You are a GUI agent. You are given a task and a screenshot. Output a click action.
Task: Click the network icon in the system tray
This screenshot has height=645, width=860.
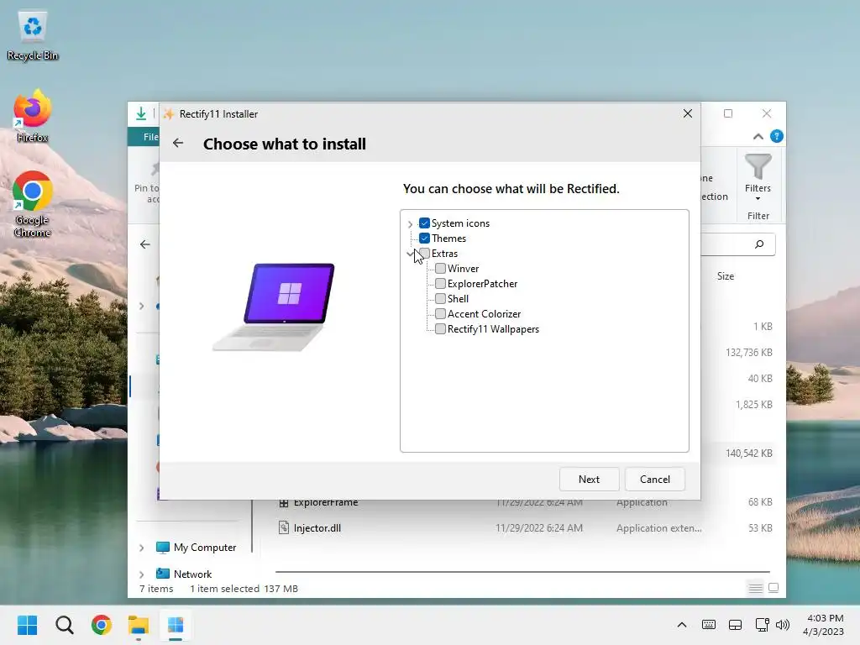tap(762, 625)
